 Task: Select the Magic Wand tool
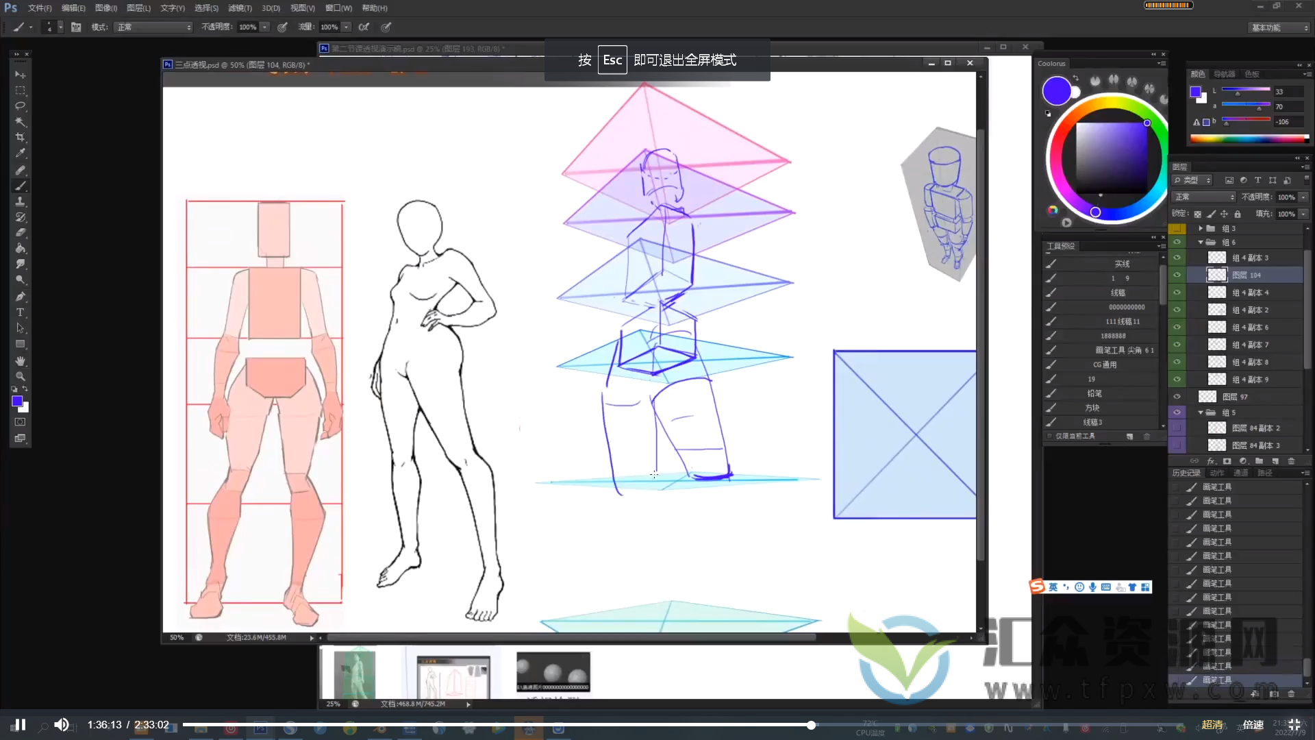click(x=21, y=122)
